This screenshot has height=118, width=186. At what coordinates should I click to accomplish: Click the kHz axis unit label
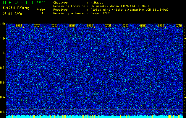(x=3, y=24)
